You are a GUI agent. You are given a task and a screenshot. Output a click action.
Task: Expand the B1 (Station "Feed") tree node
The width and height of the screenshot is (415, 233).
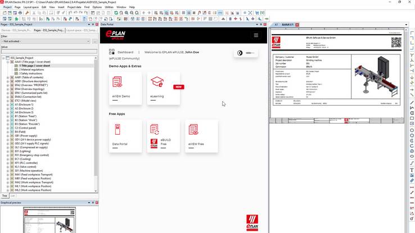8,116
